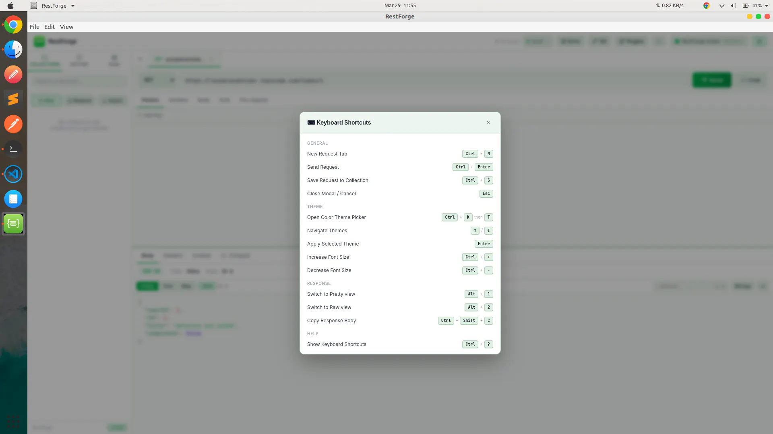
Task: Click the plus key badge for Increase Font Size
Action: (x=489, y=257)
